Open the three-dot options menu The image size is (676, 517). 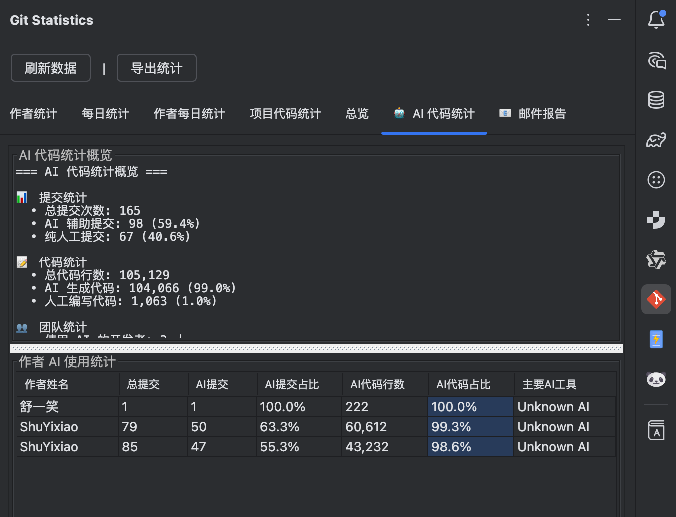(588, 20)
